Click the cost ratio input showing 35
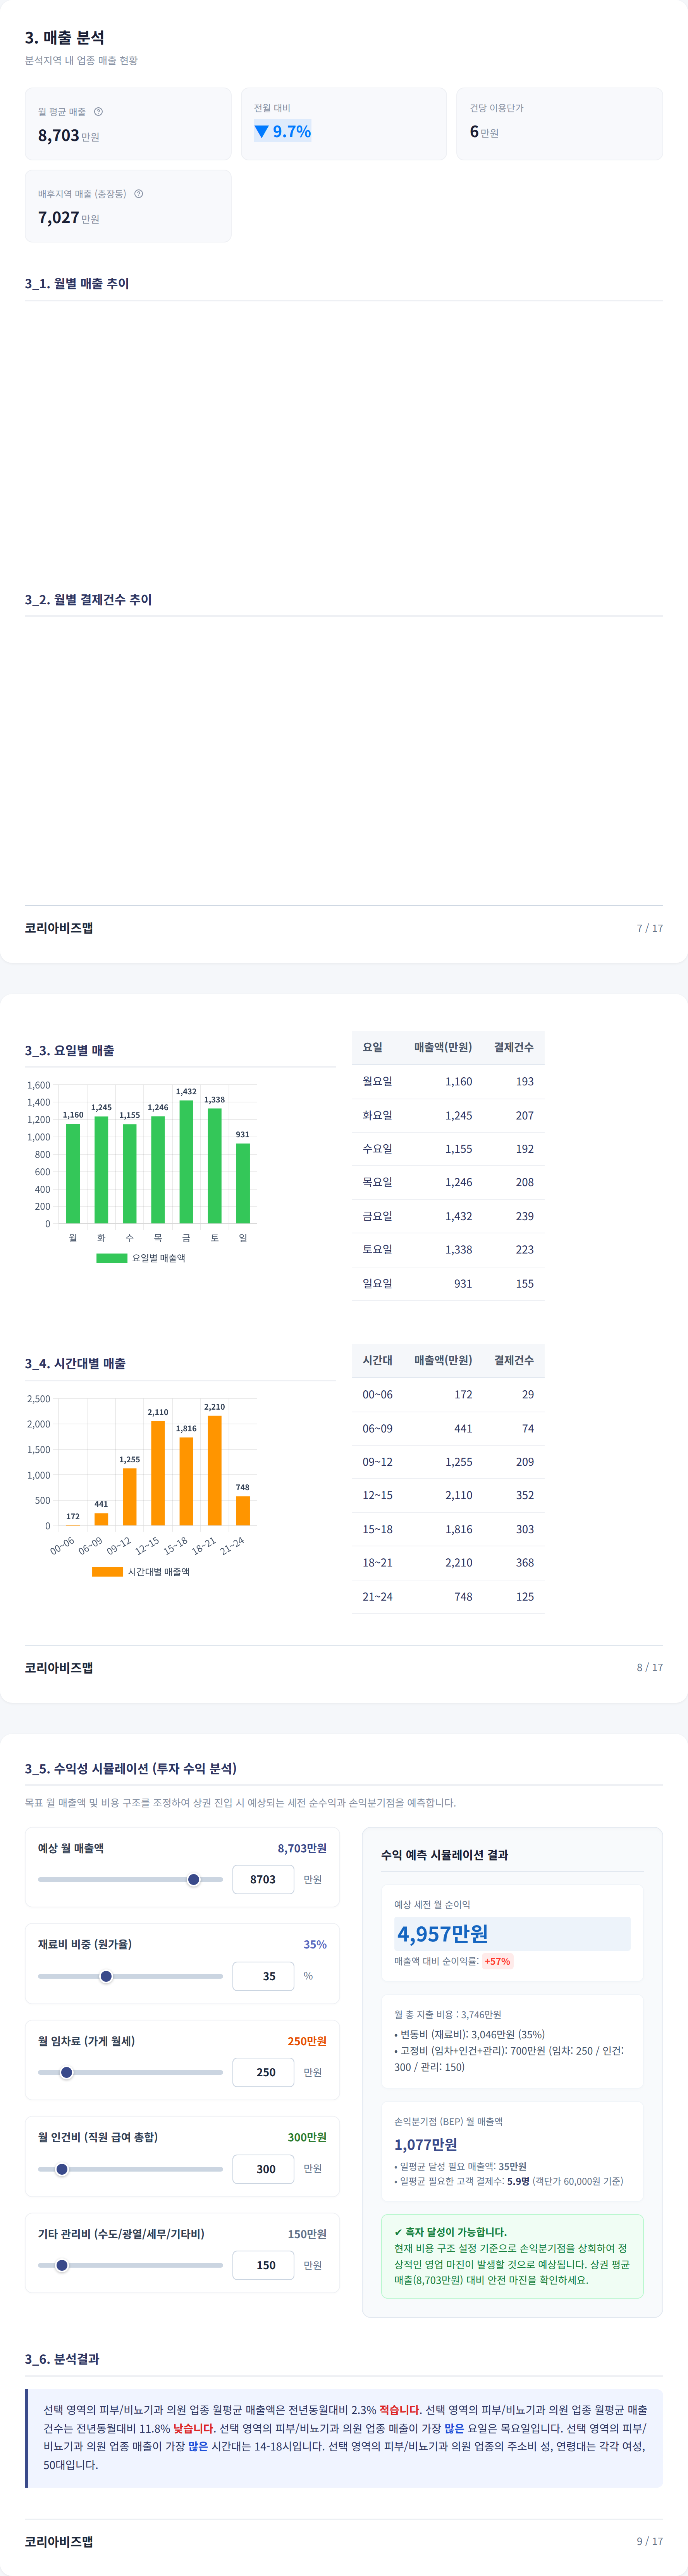This screenshot has height=2576, width=688. (263, 1976)
